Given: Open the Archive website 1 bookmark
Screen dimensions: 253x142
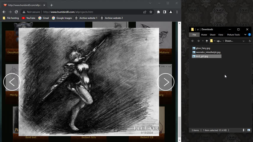Looking at the screenshot, I should pos(86,18).
